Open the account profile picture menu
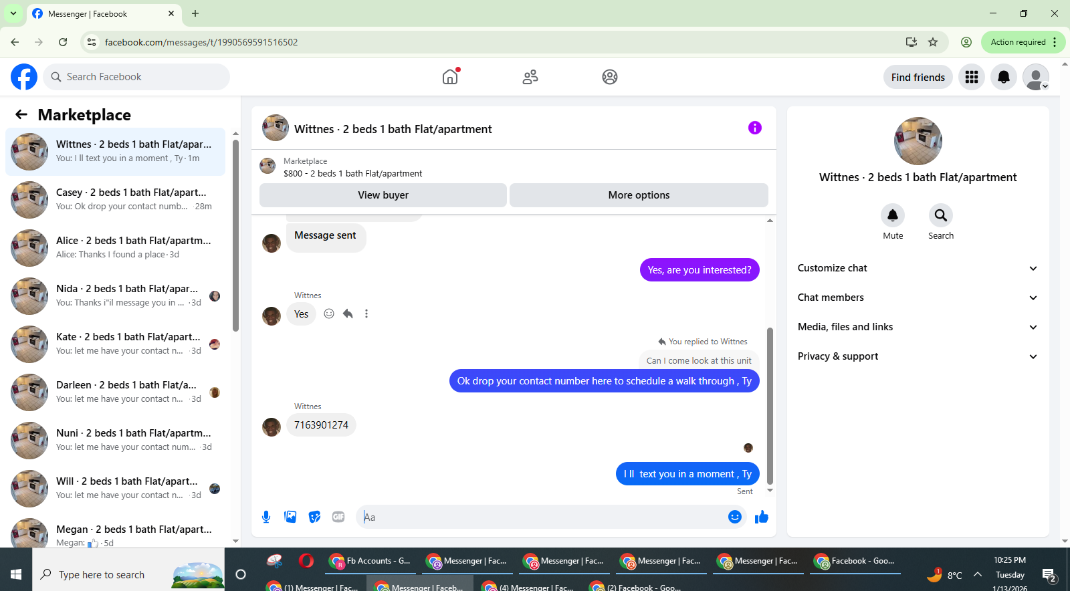 click(x=1036, y=78)
